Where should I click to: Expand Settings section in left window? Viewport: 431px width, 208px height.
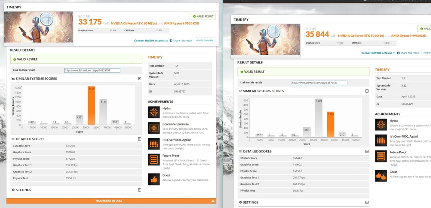(x=140, y=190)
